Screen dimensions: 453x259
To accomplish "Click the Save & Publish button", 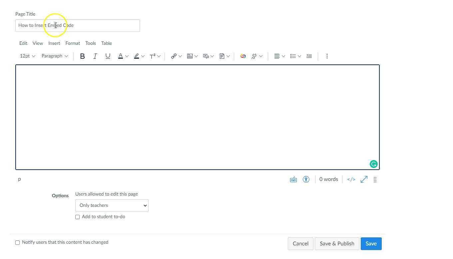I will tap(337, 243).
